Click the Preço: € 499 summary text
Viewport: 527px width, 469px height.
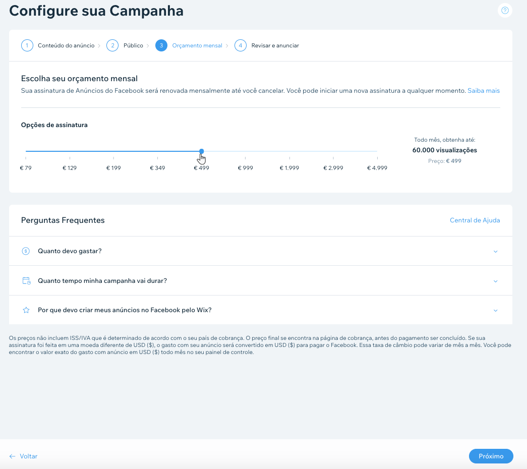[445, 161]
